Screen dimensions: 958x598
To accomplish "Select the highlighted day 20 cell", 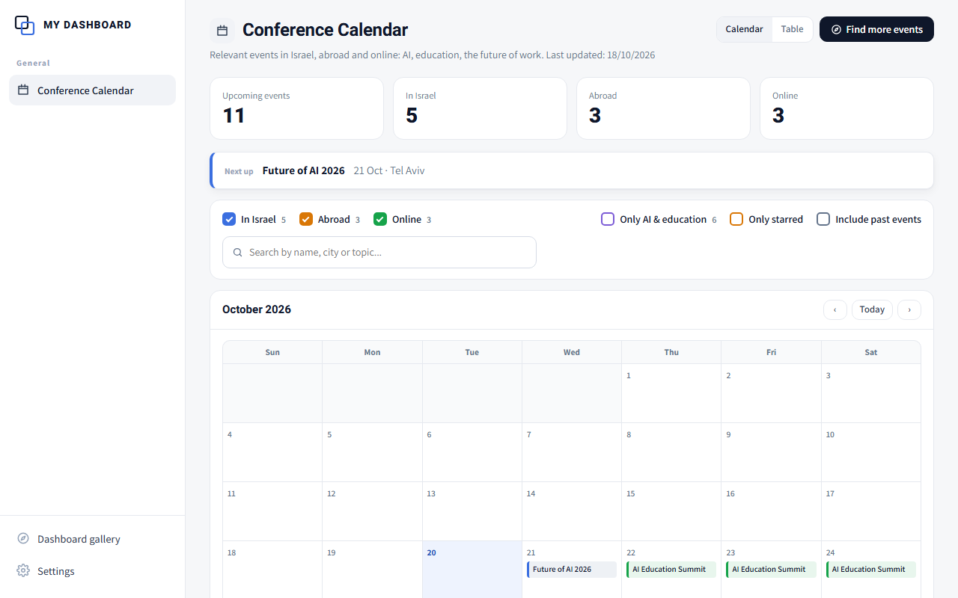I will [x=472, y=570].
